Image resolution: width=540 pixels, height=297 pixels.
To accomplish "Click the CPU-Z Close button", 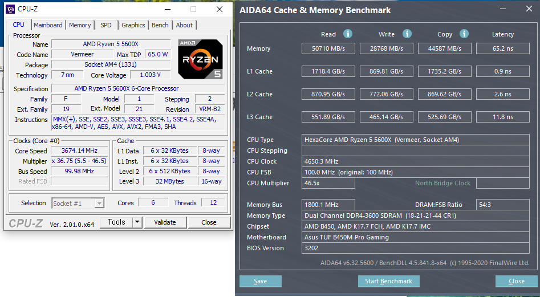I will (x=209, y=222).
